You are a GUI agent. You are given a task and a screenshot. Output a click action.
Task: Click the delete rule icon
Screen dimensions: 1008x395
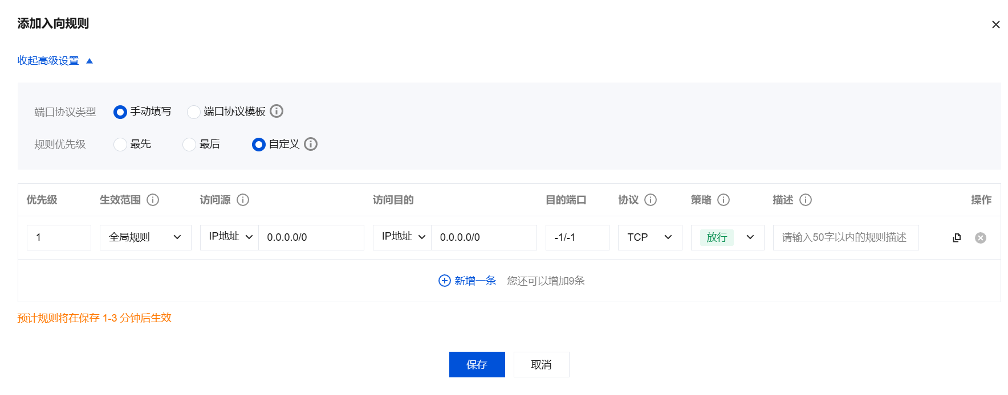[980, 238]
